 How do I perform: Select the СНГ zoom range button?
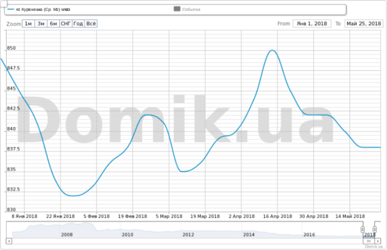66,24
